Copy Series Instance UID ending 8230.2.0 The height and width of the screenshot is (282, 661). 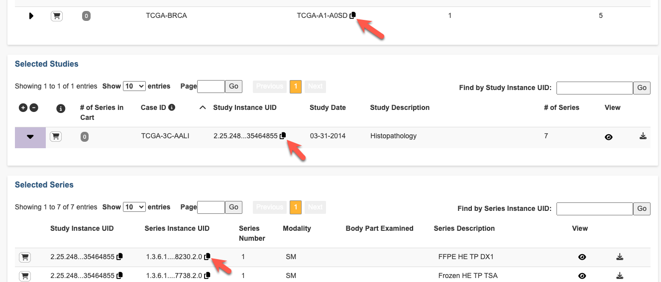tap(207, 257)
